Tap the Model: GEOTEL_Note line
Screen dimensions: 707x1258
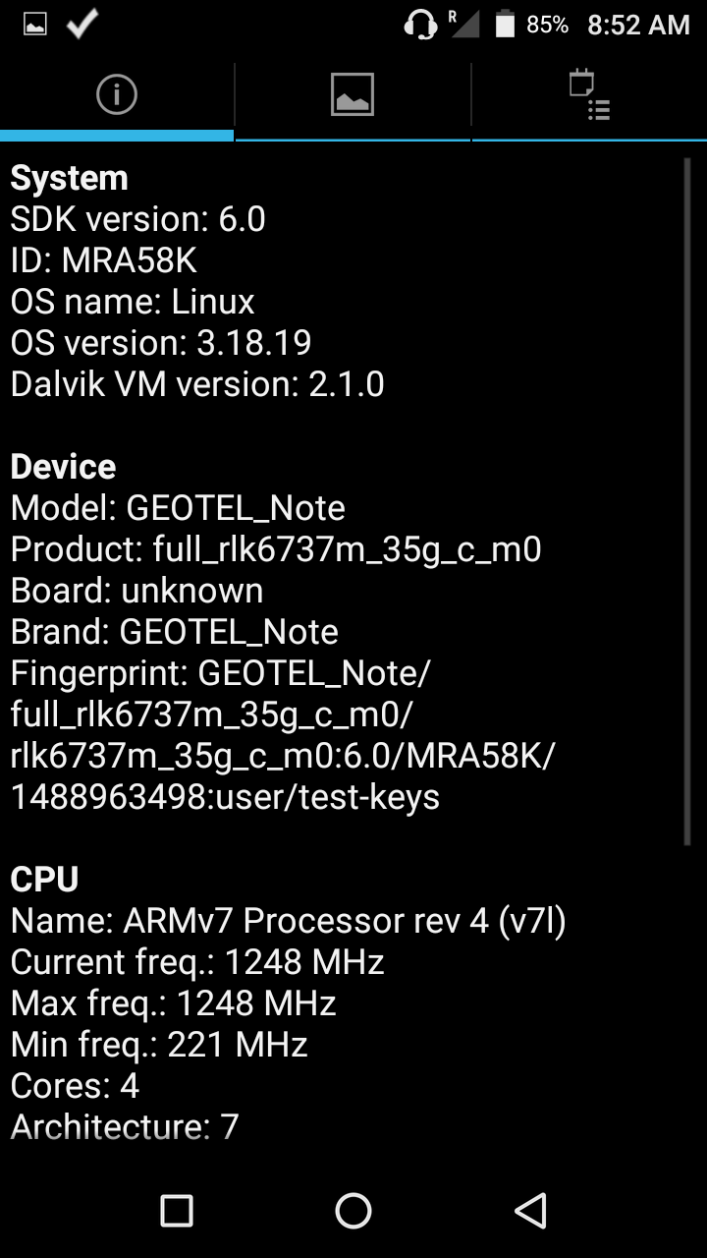pyautogui.click(x=178, y=508)
